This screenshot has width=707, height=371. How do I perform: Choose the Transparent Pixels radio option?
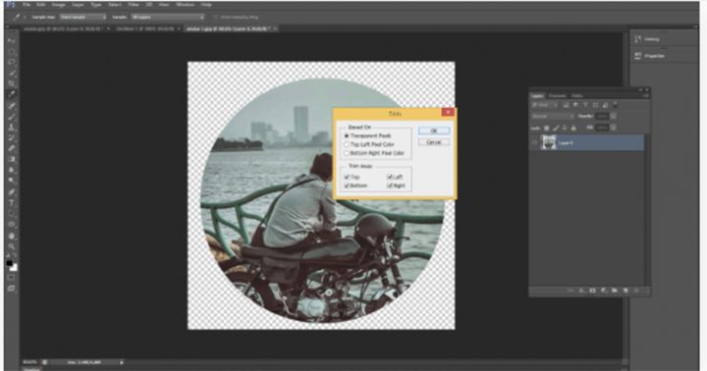click(347, 135)
